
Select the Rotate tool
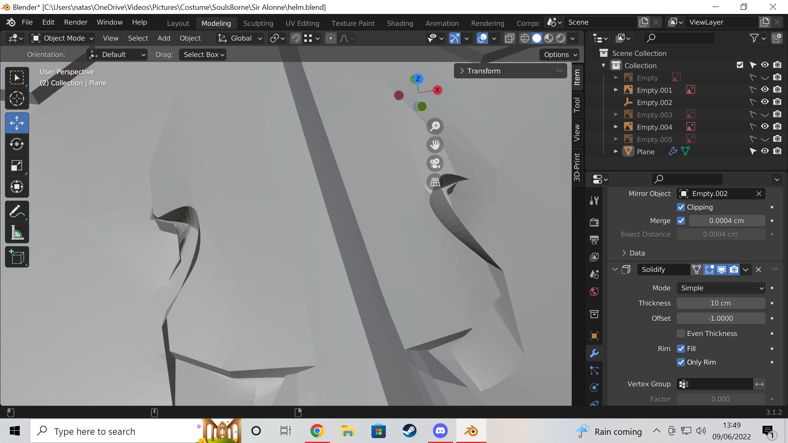[17, 144]
